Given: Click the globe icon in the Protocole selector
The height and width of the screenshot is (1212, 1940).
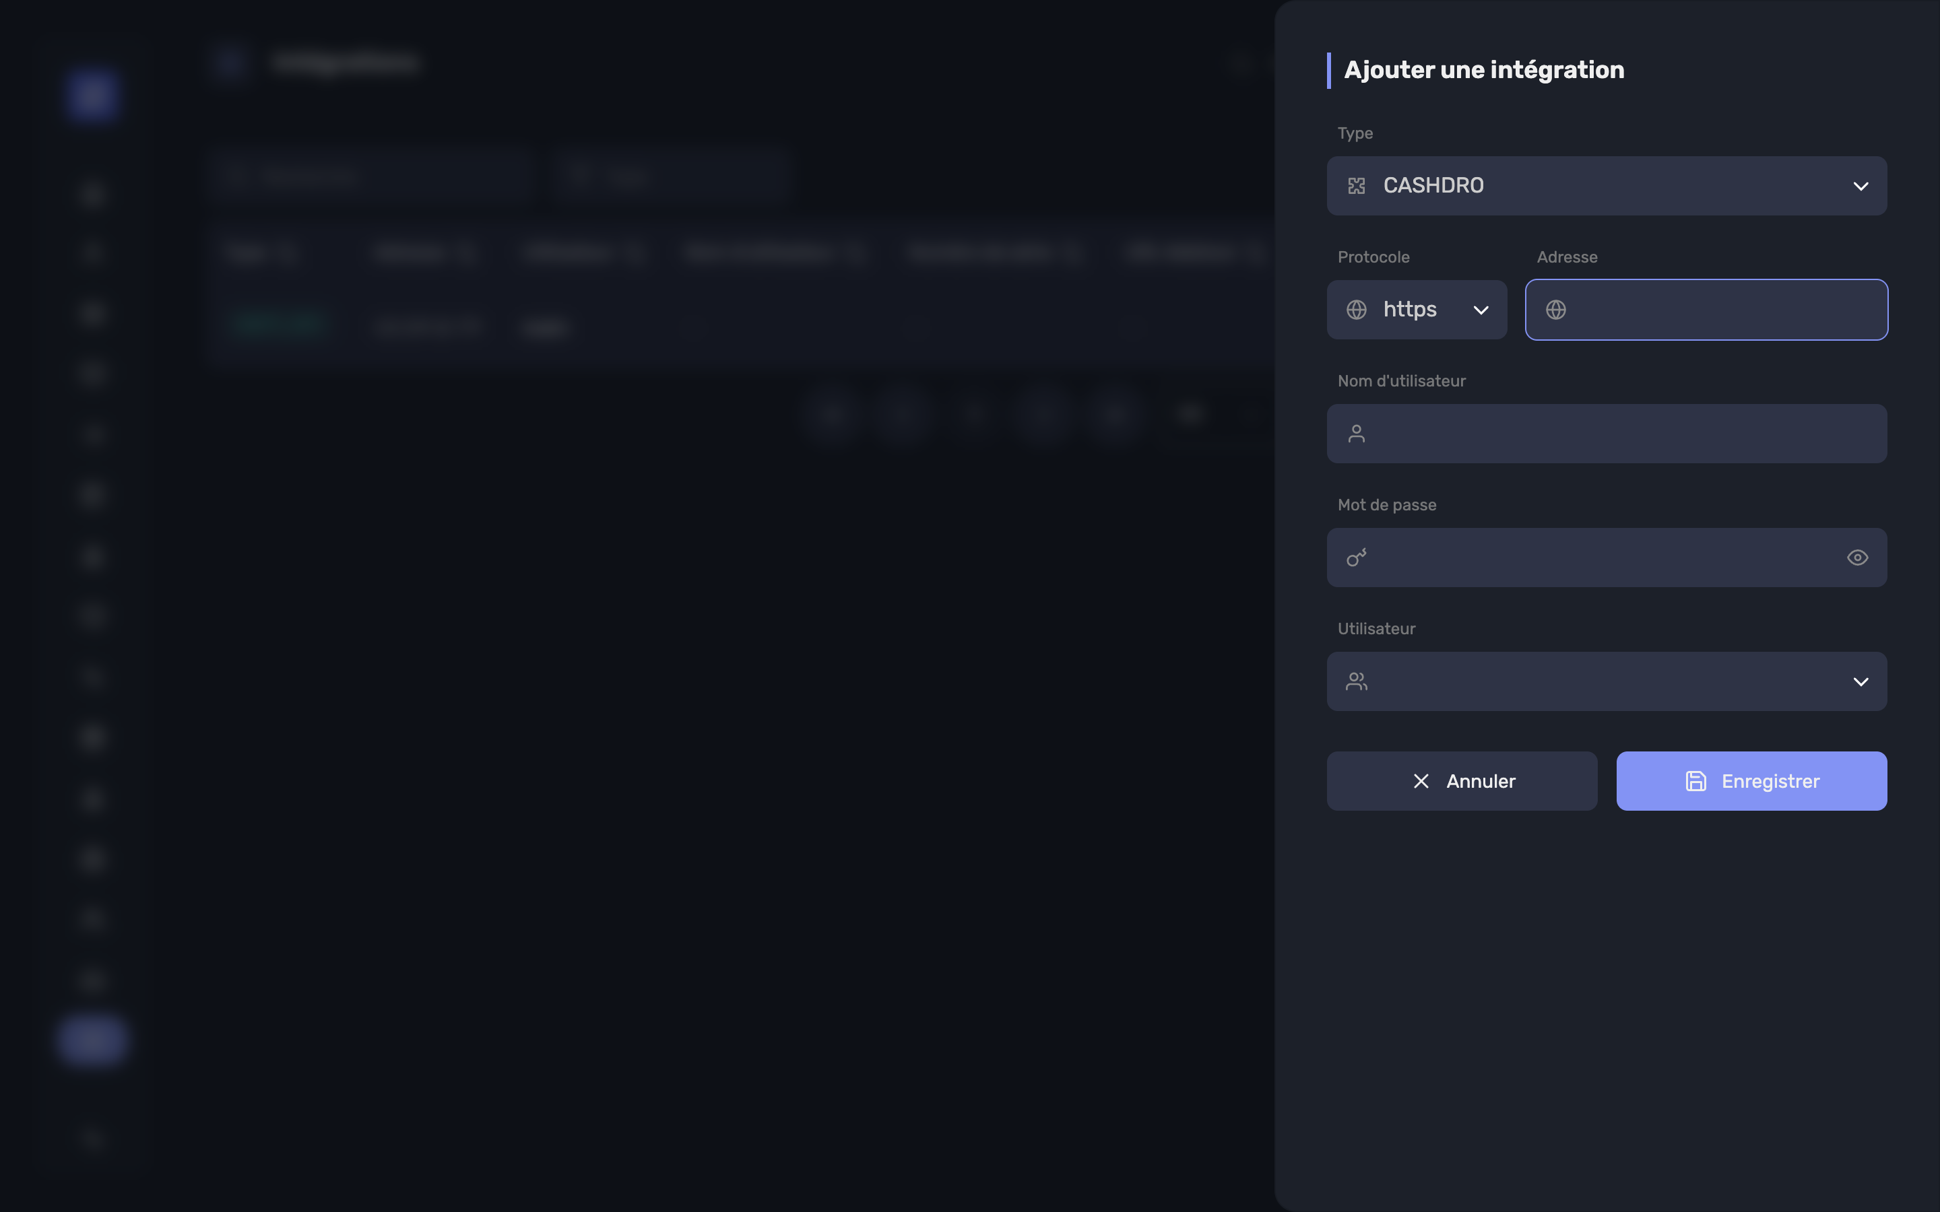Looking at the screenshot, I should point(1357,310).
